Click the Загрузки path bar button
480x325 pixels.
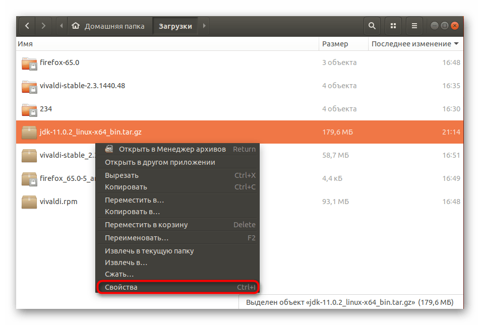pyautogui.click(x=175, y=26)
